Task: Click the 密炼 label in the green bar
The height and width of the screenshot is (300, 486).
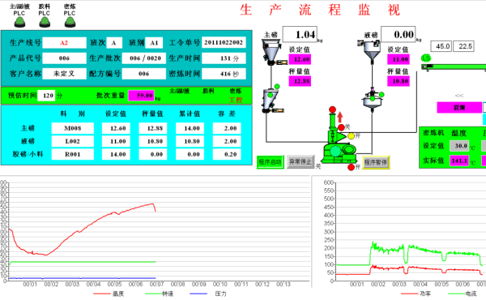Action: 235,91
